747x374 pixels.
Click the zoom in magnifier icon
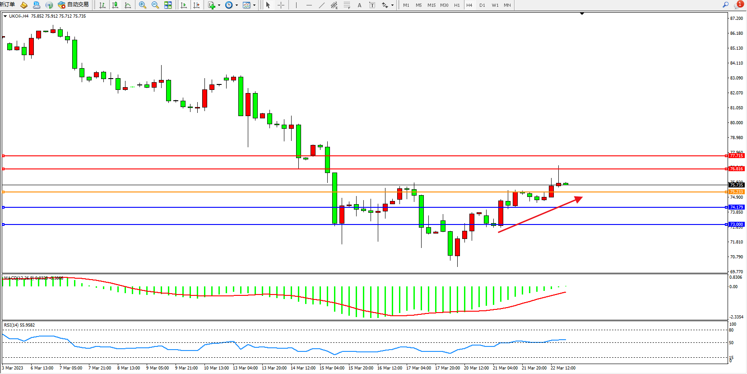click(x=143, y=5)
